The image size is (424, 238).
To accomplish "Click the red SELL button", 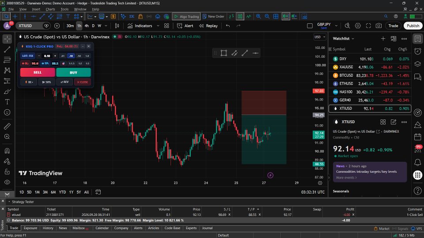I will pos(38,72).
